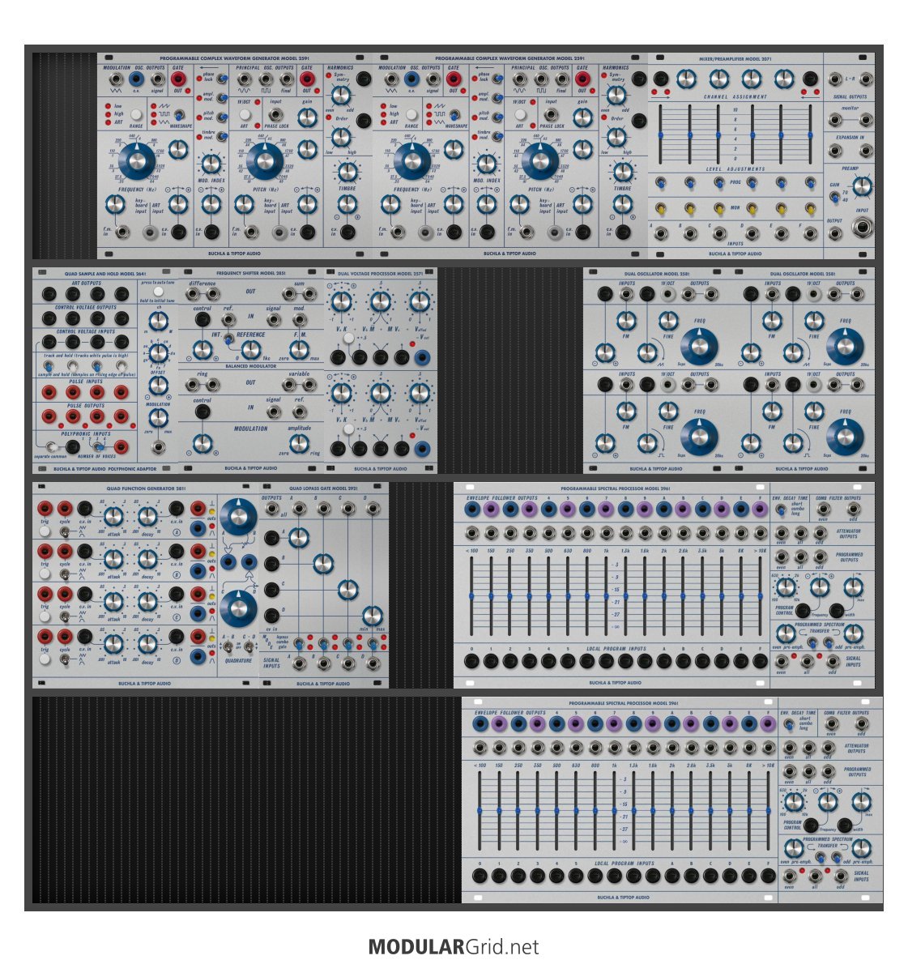This screenshot has width=908, height=964.
Task: Push the white "press to auto tune" button
Action: pyautogui.click(x=158, y=292)
